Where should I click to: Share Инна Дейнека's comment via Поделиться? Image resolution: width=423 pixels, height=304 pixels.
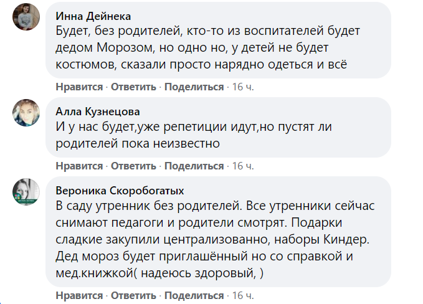click(194, 87)
